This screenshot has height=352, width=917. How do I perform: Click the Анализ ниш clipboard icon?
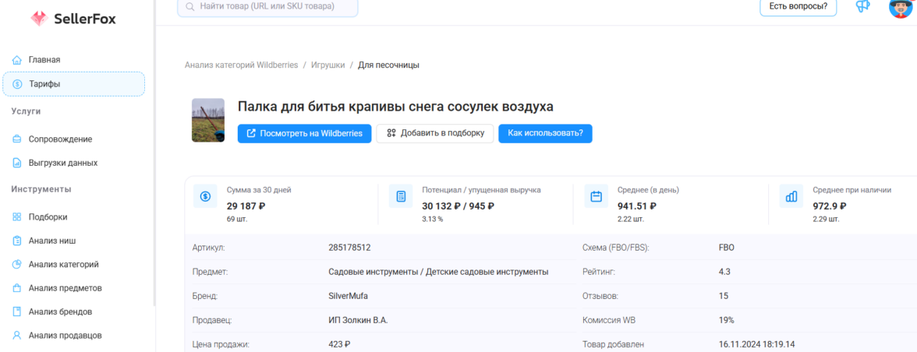point(16,241)
